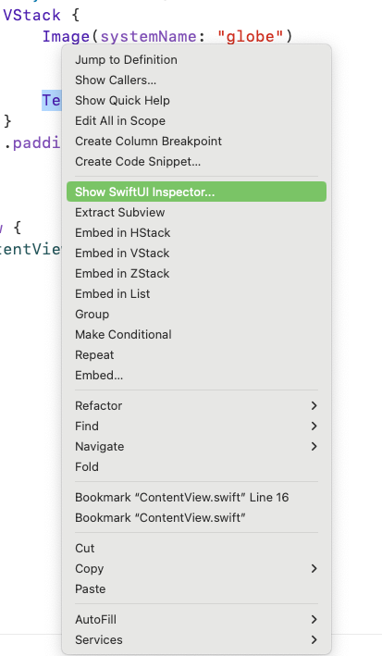This screenshot has width=382, height=656.
Task: Choose Extract Subview option
Action: 196,212
